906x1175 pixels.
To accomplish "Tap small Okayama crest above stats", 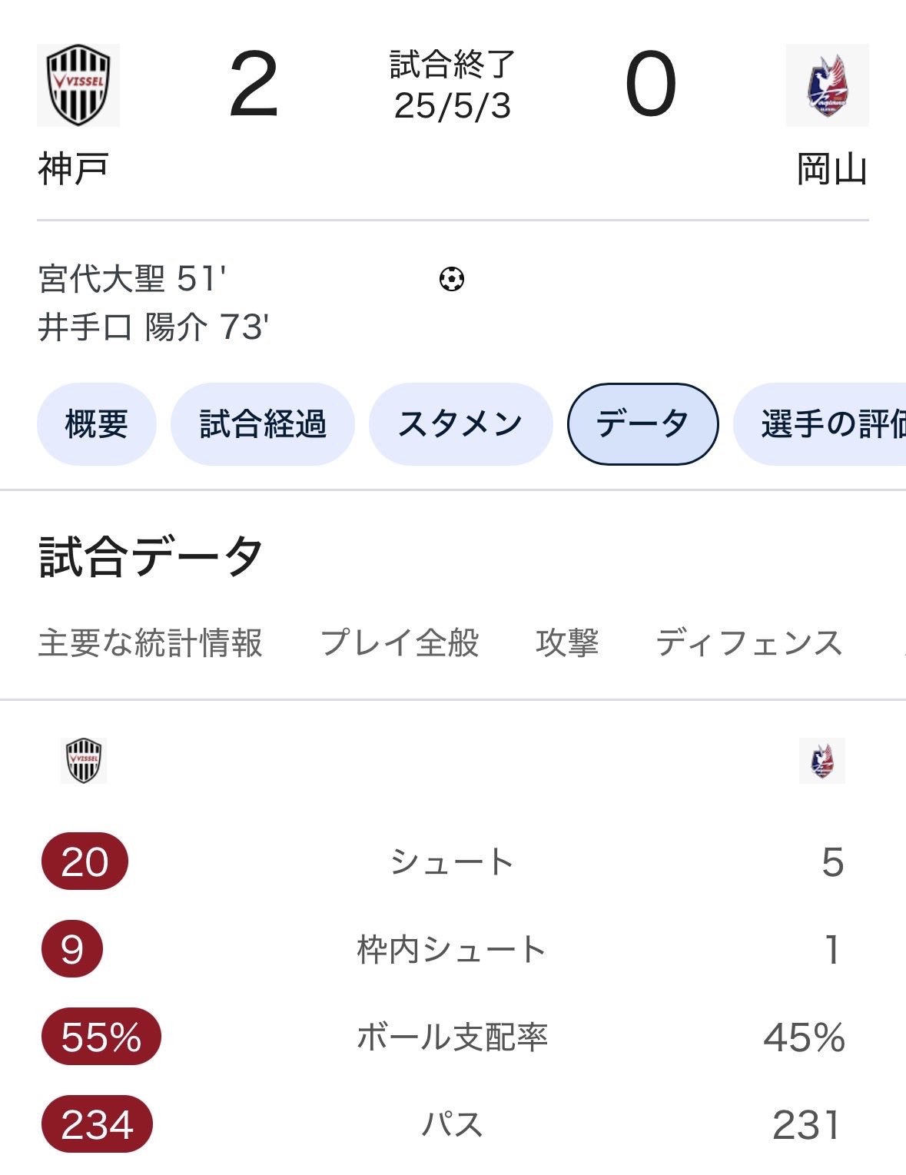I will point(821,760).
